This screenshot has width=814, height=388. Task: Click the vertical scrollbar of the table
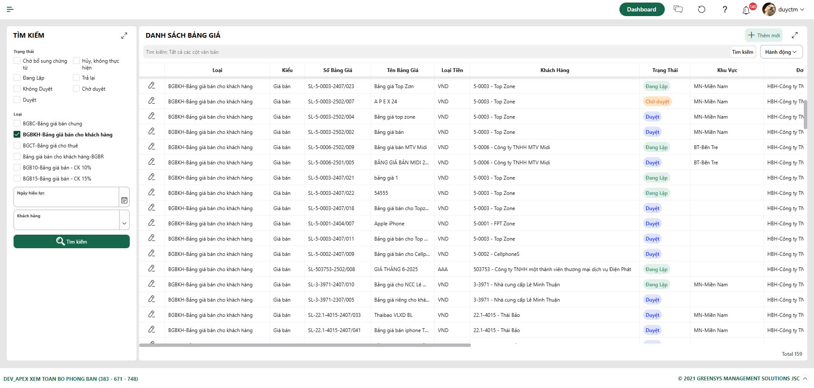point(805,114)
